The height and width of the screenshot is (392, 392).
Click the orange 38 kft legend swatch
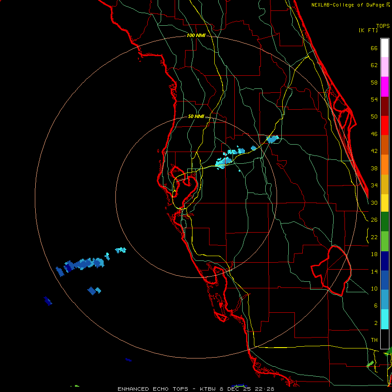click(385, 165)
